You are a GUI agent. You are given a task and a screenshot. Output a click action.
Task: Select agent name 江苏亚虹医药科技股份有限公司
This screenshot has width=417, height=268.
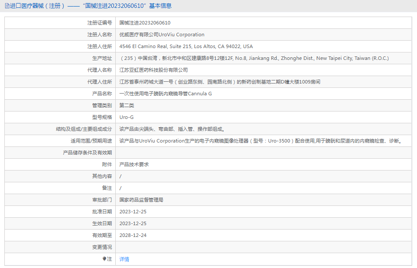point(153,70)
